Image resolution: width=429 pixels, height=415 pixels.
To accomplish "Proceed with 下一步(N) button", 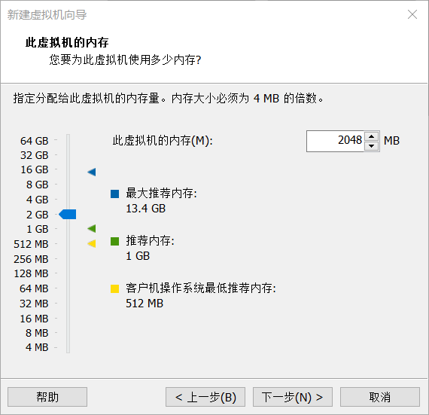I will 293,397.
